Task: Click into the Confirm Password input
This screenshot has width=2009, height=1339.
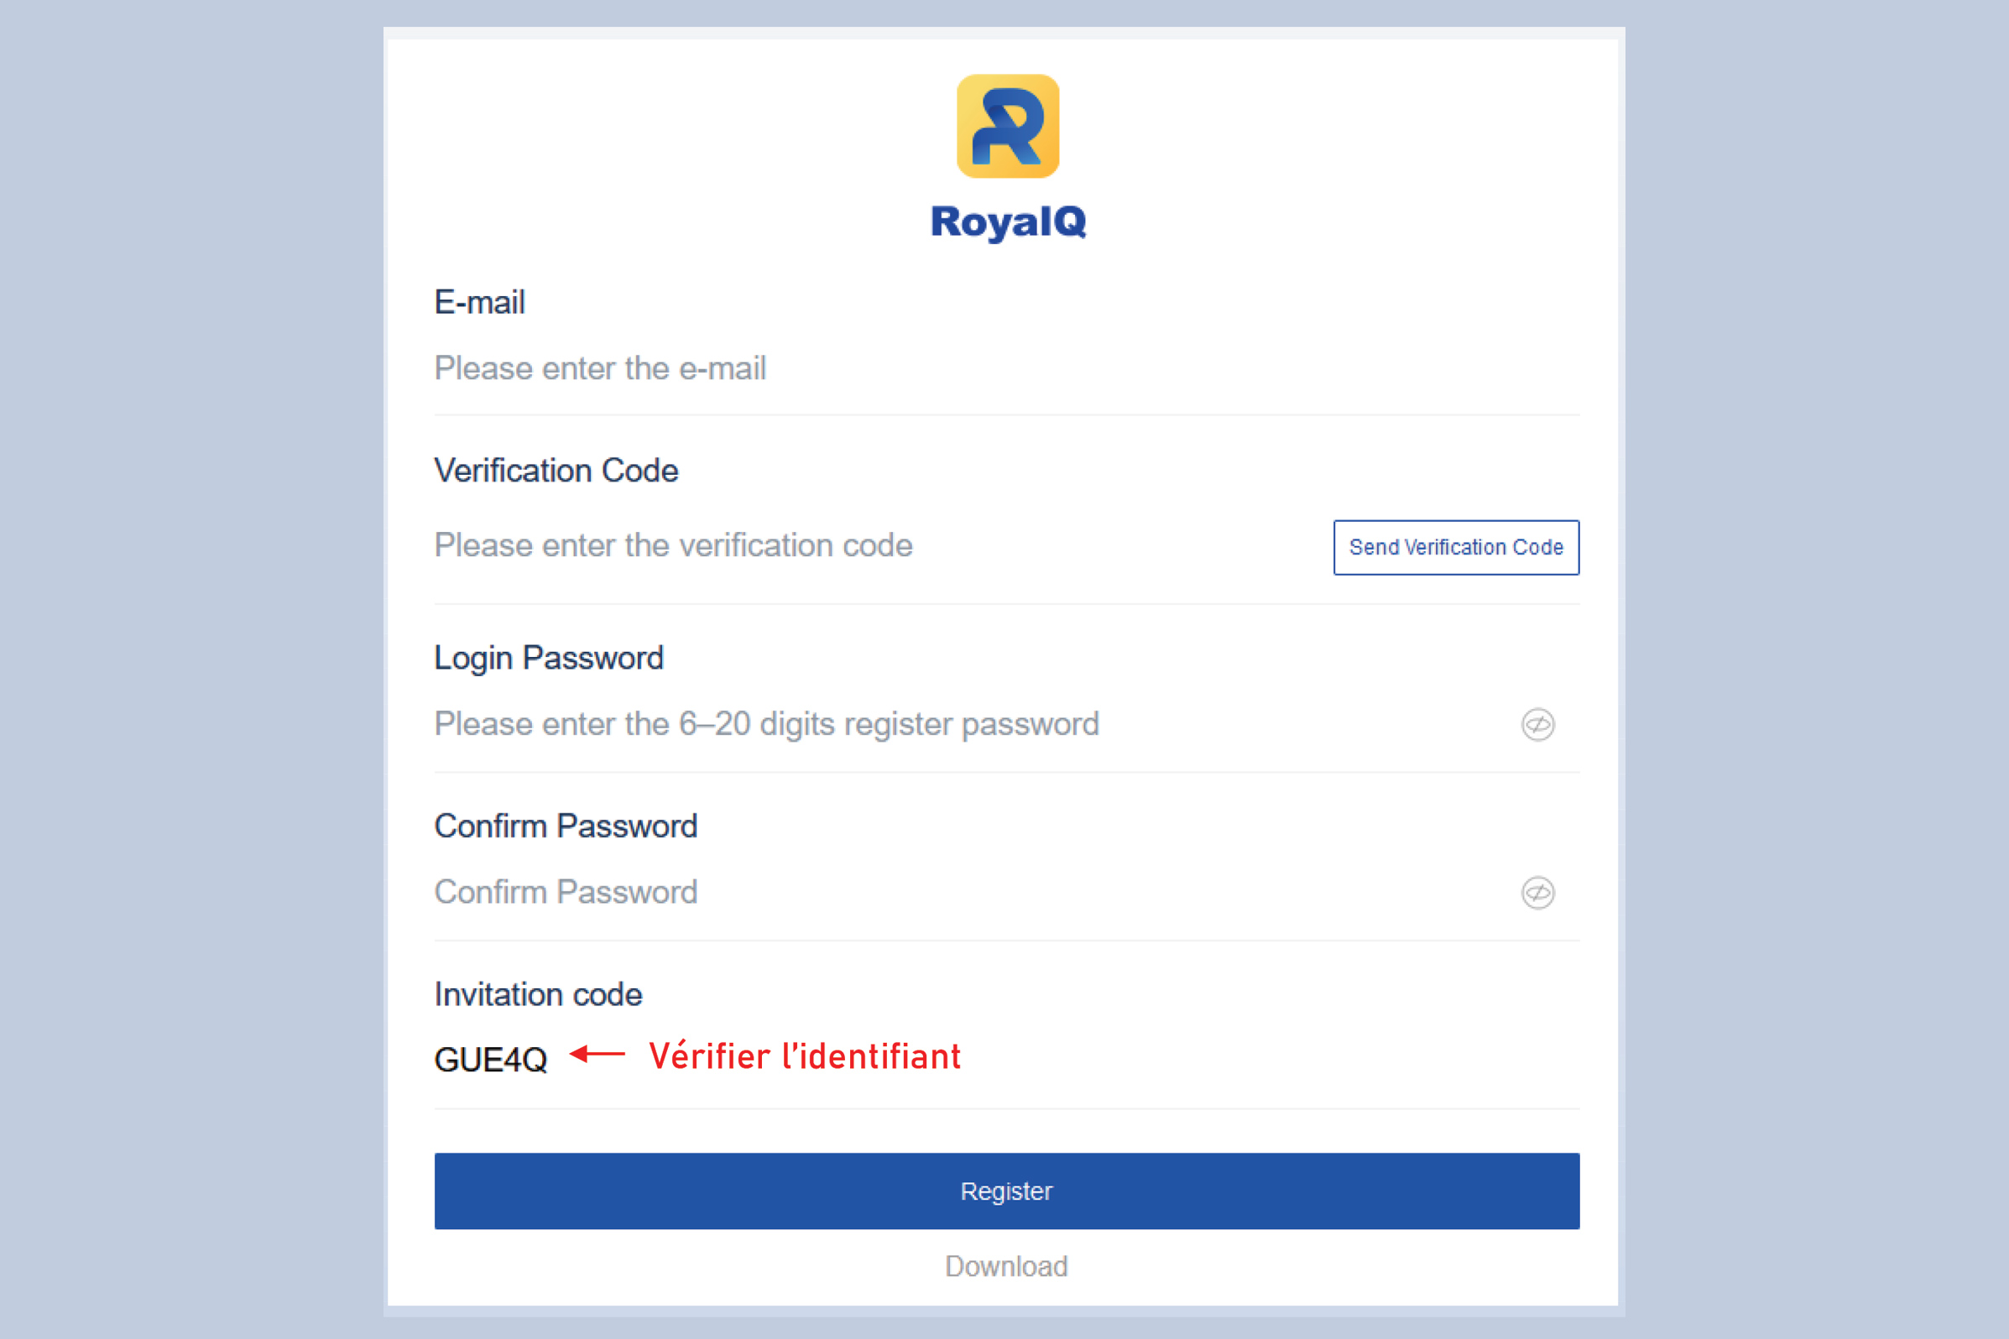Action: tap(973, 893)
